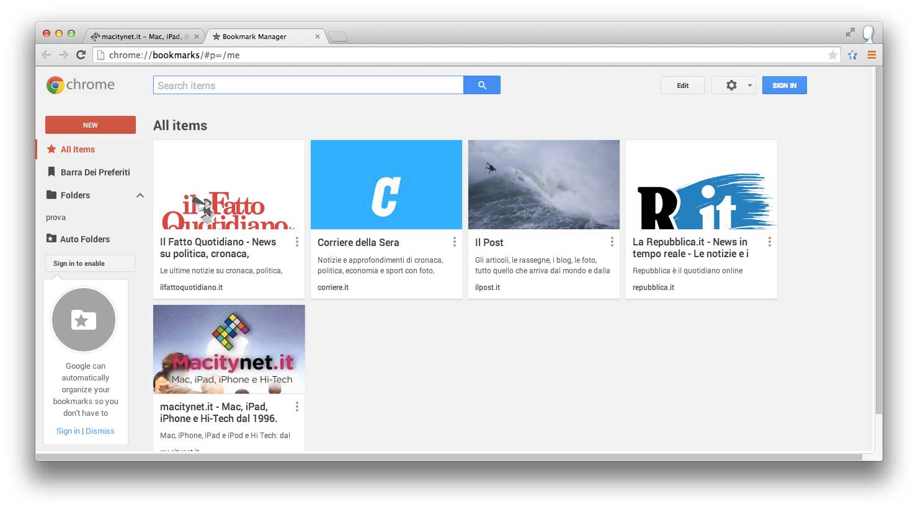Image resolution: width=918 pixels, height=510 pixels.
Task: Open the prova folder
Action: tap(56, 218)
